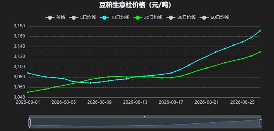
Task: Click the left zoom slider handle
Action: [x=29, y=123]
